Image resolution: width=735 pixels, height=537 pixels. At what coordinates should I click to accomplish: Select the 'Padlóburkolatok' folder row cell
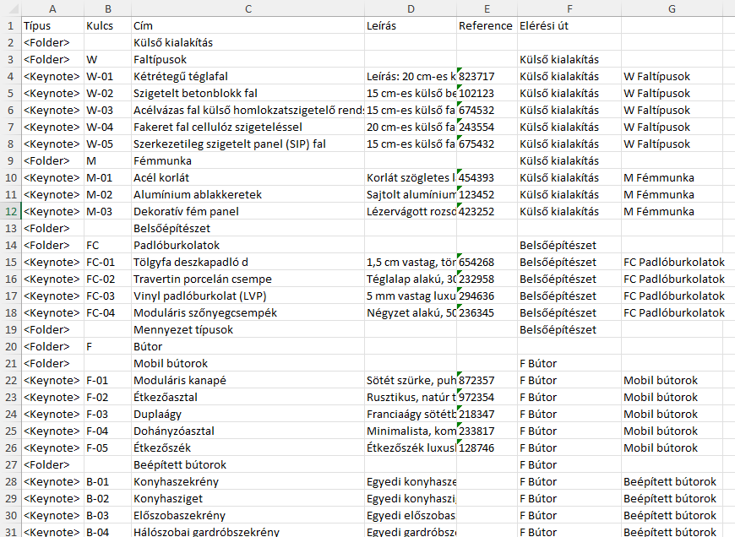click(x=248, y=245)
